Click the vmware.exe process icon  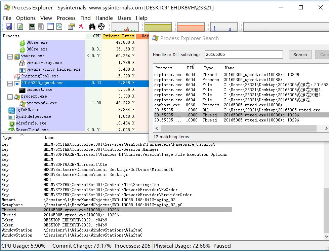17,57
